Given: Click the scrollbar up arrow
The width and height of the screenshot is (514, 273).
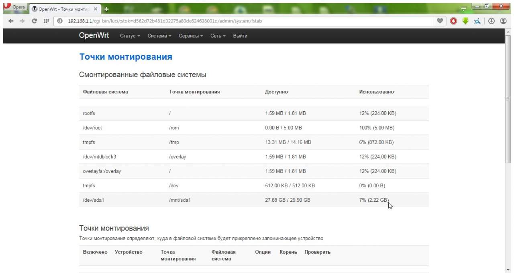Looking at the screenshot, I should point(508,31).
